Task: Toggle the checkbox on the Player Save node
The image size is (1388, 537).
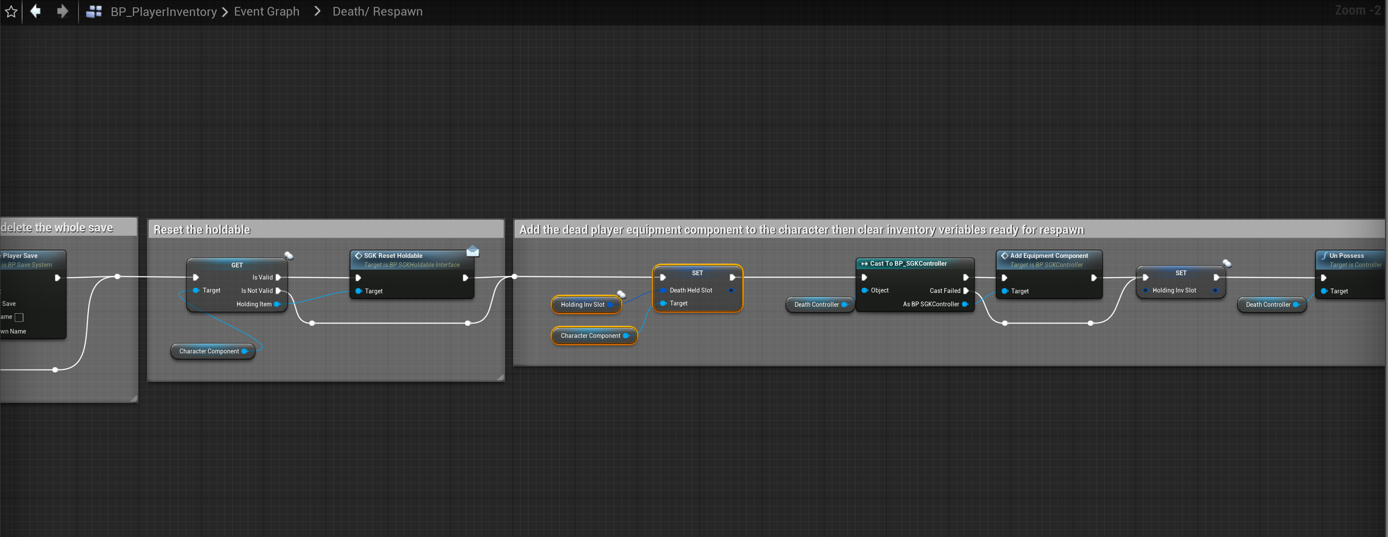Action: [19, 318]
